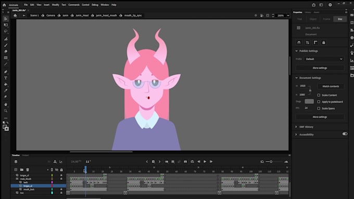Select the Eyedropper tool
This screenshot has height=199, width=354.
6,90
